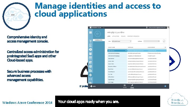The width and height of the screenshot is (190, 107).
Task: Switch to the DIRECTORY INTEGRATION tab
Action: tap(133, 36)
